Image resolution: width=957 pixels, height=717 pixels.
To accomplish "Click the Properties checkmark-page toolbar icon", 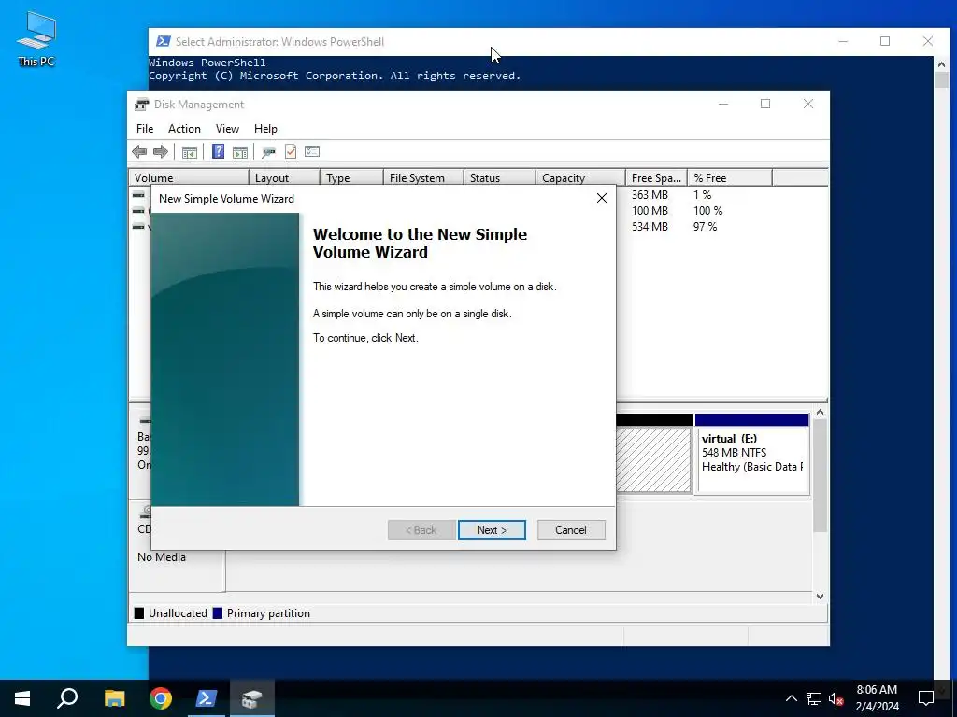I will [x=291, y=152].
